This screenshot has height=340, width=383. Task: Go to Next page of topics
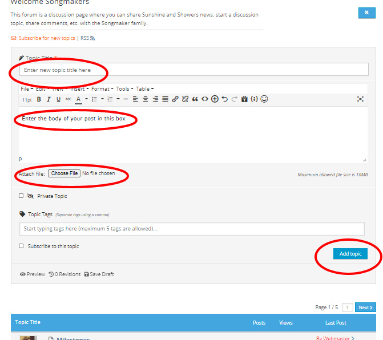click(365, 307)
